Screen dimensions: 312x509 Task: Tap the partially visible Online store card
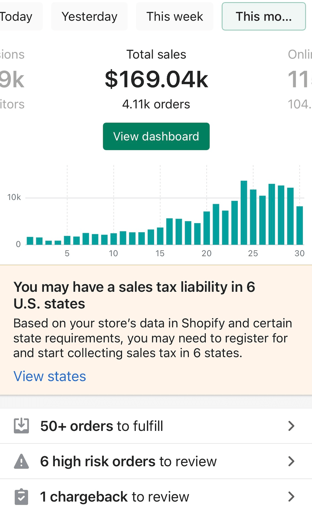300,79
